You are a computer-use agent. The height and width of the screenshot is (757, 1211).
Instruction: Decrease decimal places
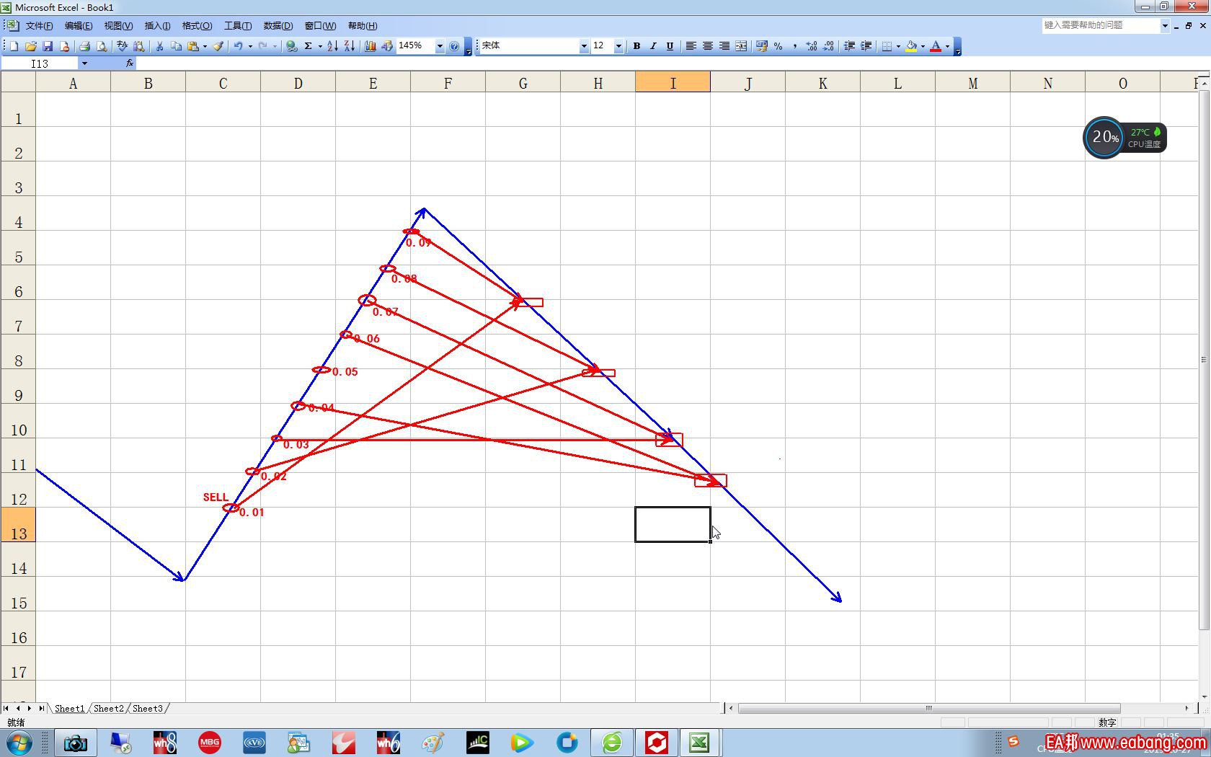(828, 46)
